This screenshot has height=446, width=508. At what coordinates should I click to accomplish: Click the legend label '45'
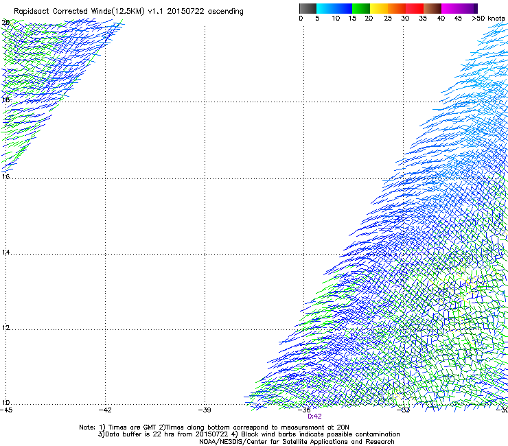tap(458, 19)
